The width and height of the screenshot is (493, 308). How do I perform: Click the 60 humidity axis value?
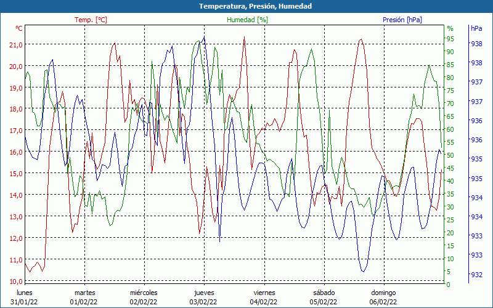450,129
